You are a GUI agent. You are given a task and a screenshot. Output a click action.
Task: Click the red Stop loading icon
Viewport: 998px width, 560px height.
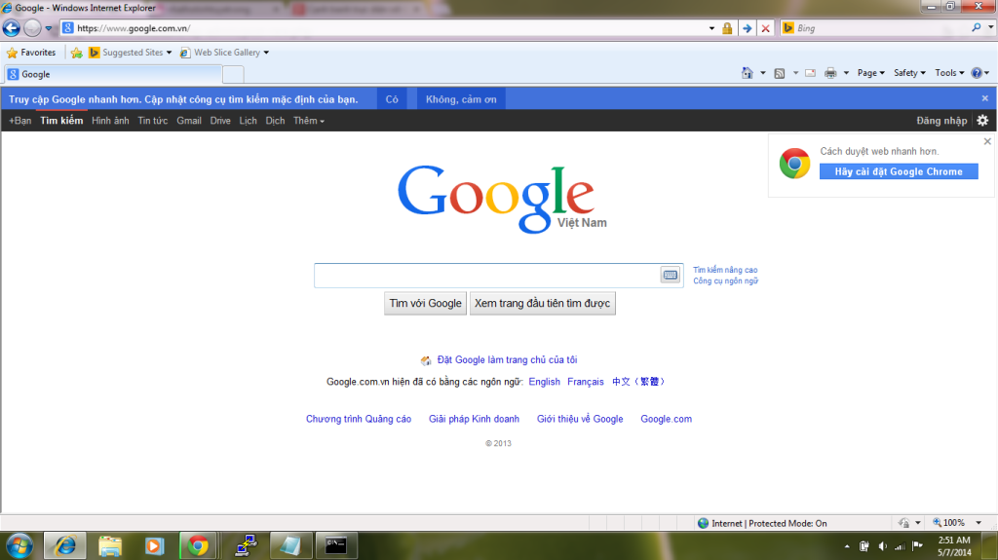point(766,28)
